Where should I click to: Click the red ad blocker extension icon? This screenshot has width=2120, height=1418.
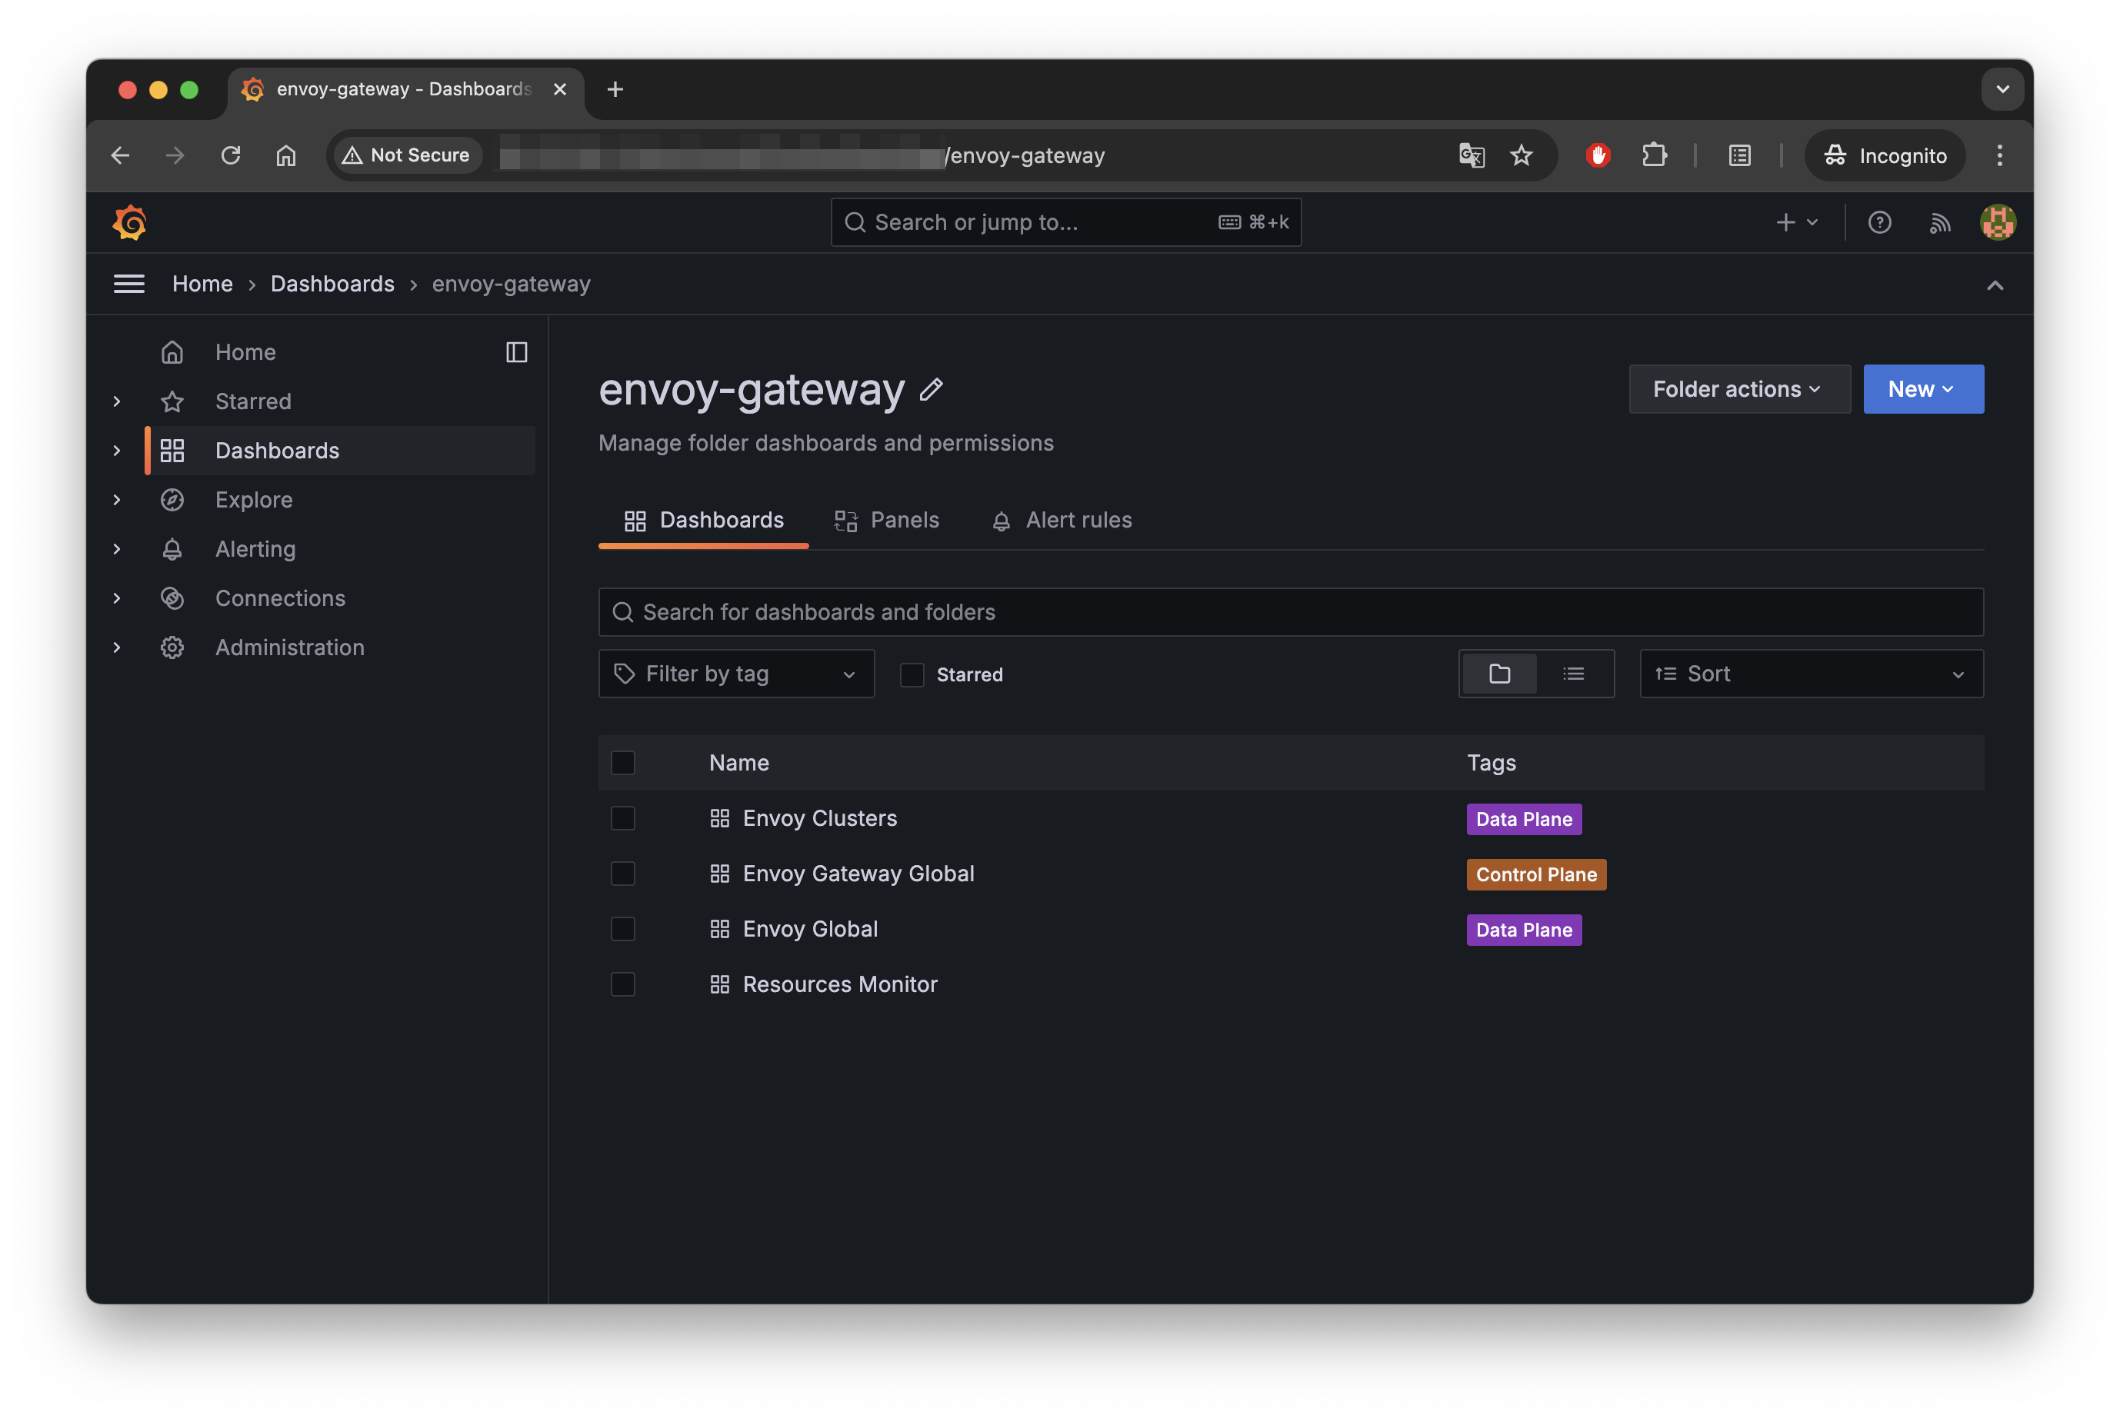[x=1598, y=155]
